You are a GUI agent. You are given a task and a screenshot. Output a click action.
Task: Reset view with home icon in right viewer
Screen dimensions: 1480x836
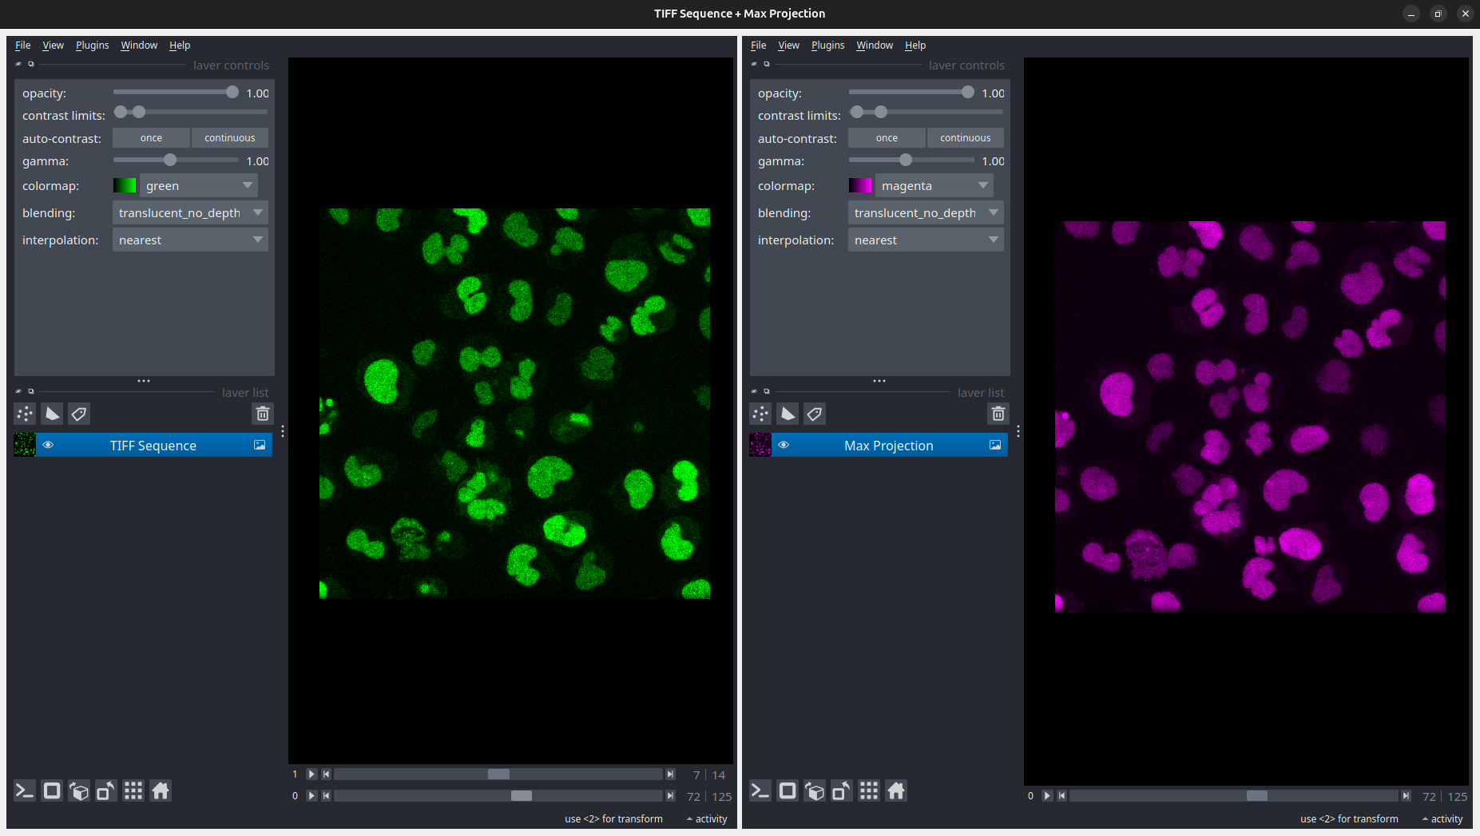[x=896, y=790]
